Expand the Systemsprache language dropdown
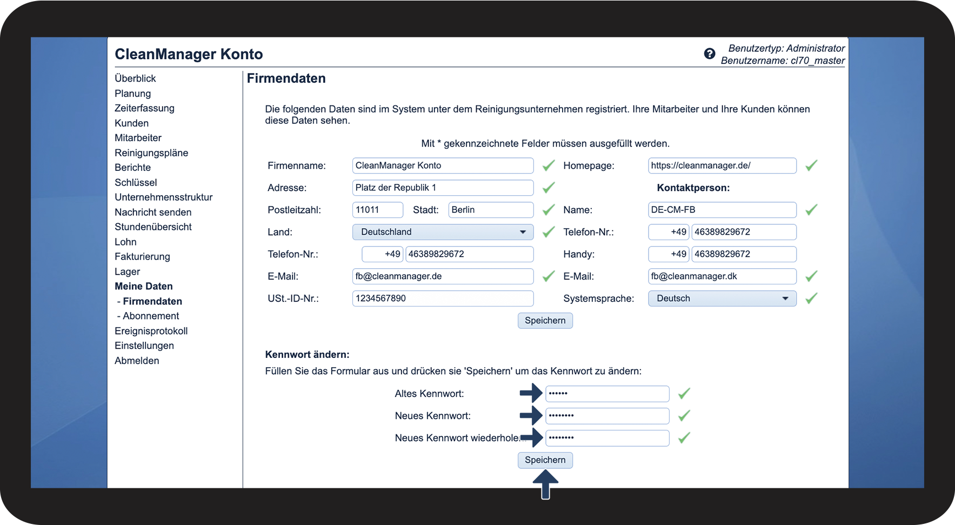 pos(722,298)
